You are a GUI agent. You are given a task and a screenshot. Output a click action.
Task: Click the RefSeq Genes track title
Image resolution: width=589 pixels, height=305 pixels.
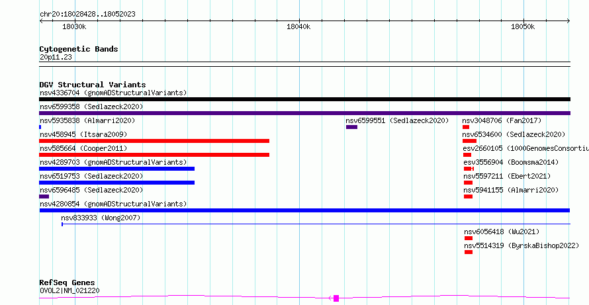point(67,283)
